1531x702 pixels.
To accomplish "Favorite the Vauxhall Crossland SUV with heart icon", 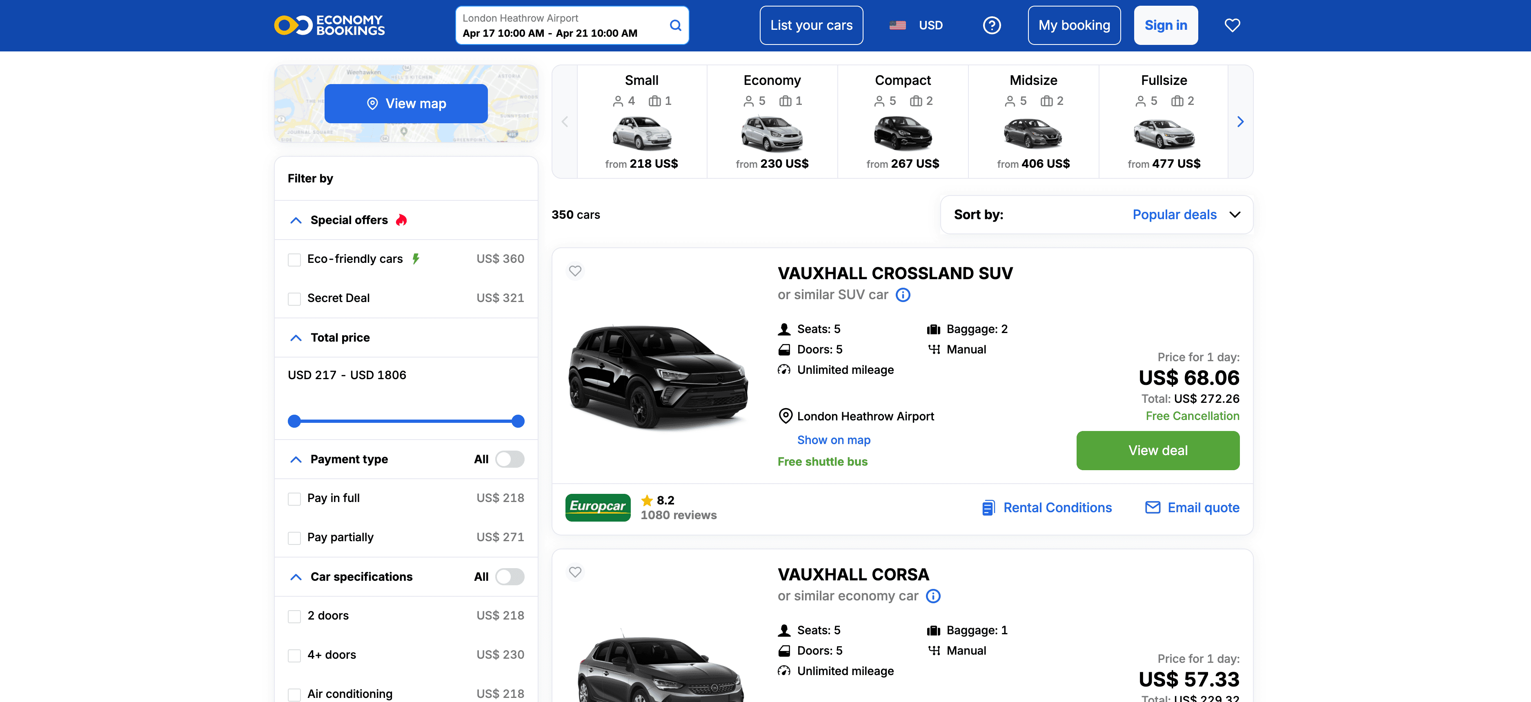I will click(x=575, y=271).
